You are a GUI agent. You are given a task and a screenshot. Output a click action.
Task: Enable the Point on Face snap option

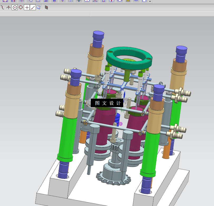point(39,7)
